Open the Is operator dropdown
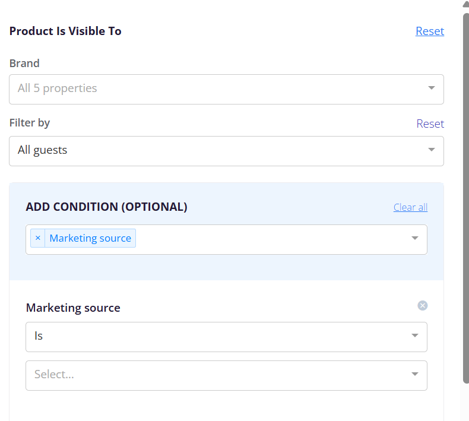Viewport: 469px width, 421px height. 226,337
